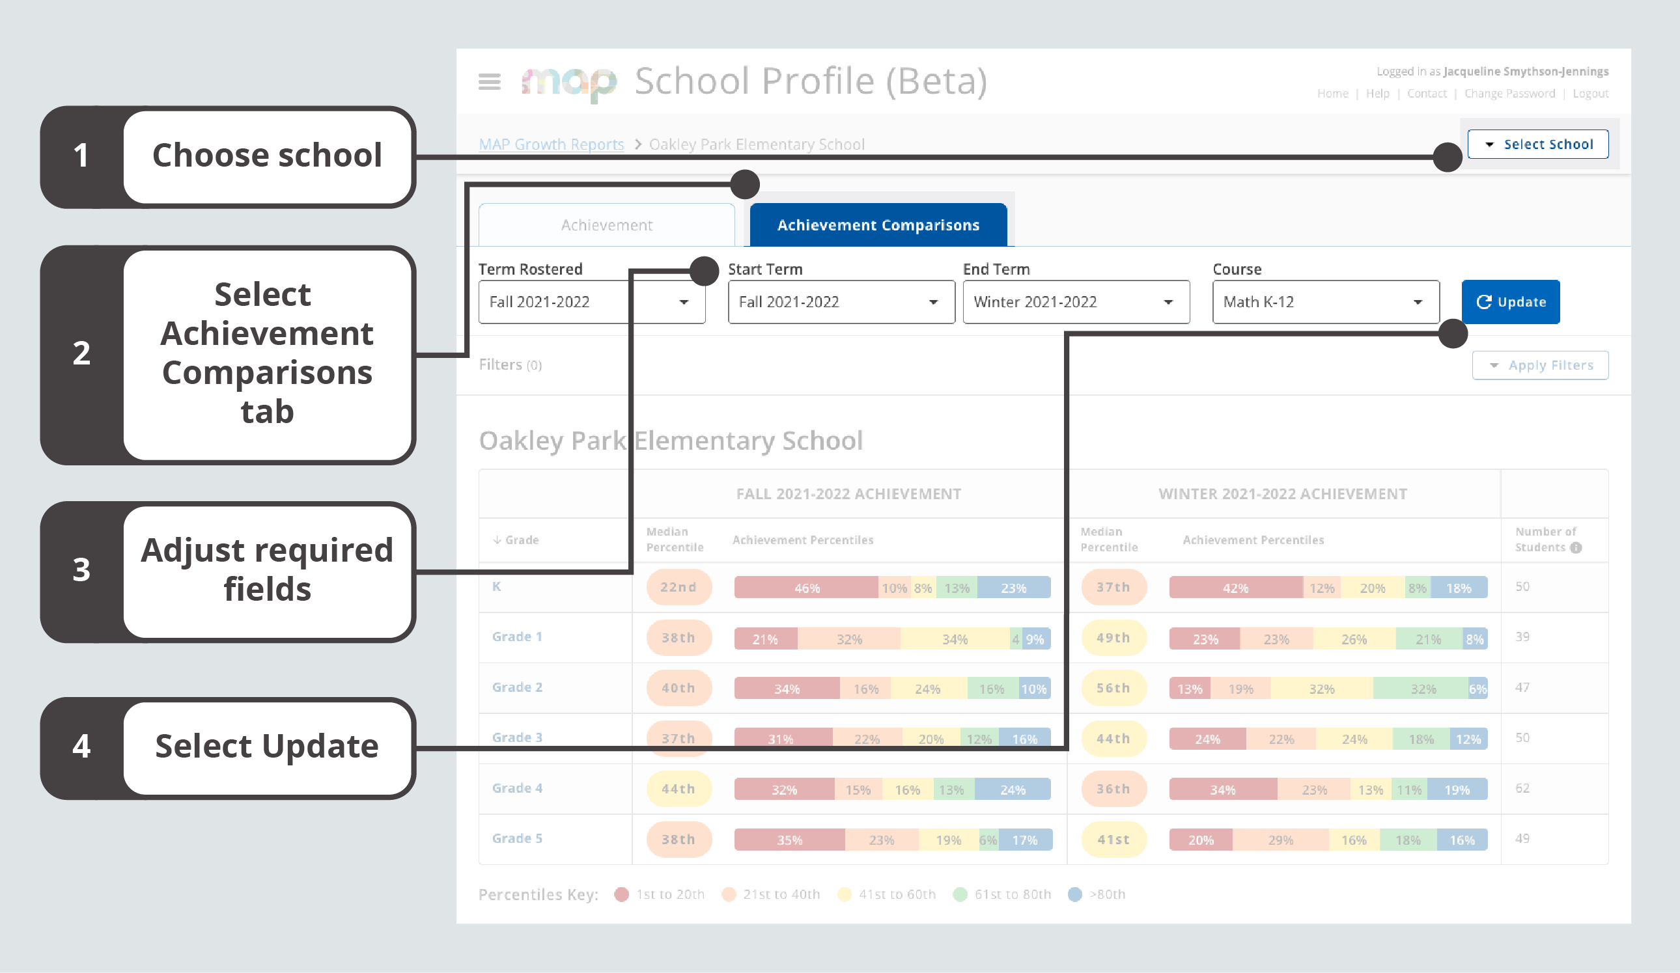Click the Grade column sort arrow
The width and height of the screenshot is (1680, 973).
point(497,540)
